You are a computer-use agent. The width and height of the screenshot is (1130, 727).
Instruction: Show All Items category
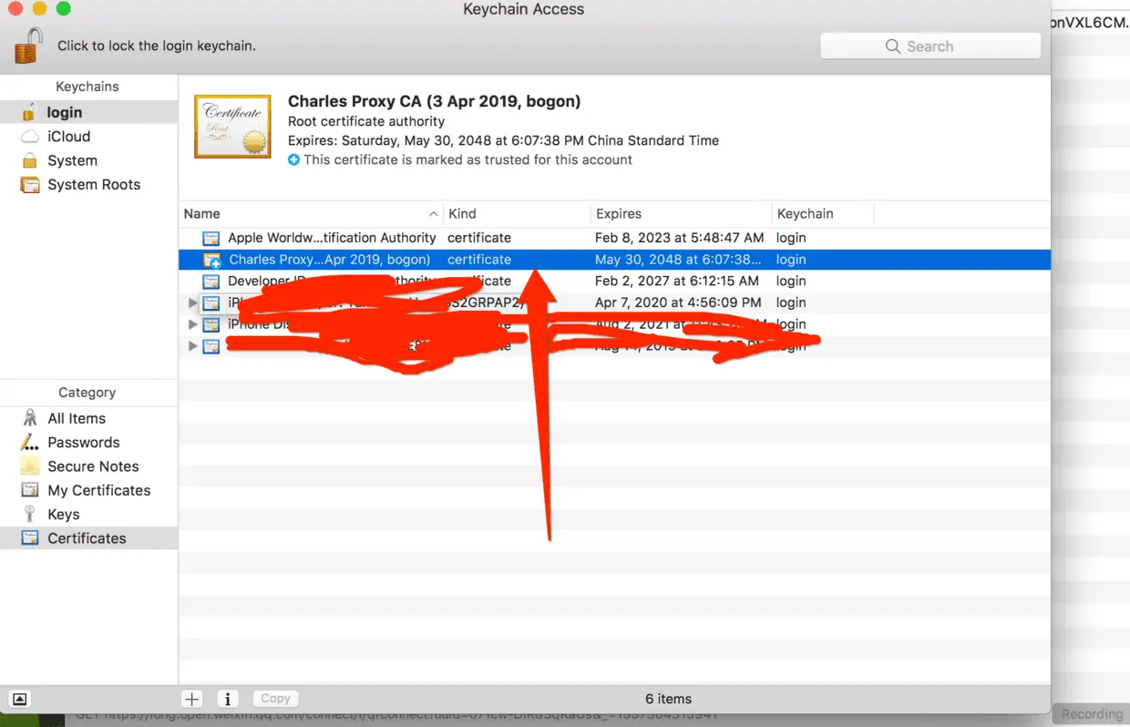tap(88, 418)
